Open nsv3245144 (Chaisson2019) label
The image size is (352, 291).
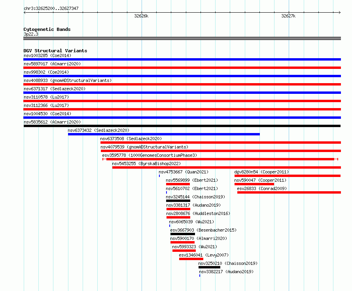pyautogui.click(x=195, y=197)
